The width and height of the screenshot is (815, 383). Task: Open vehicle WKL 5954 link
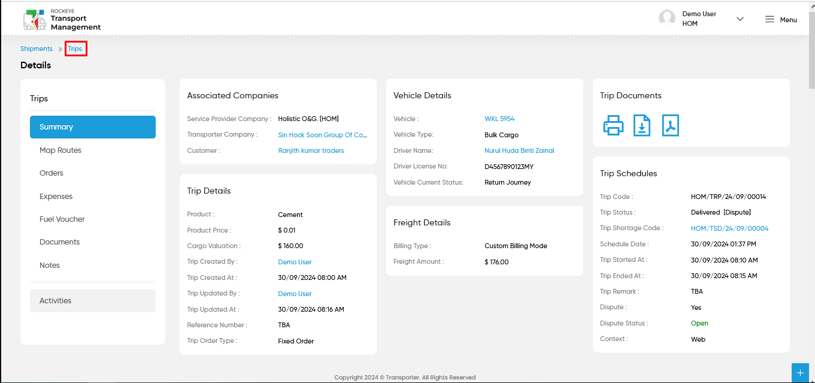tap(499, 119)
